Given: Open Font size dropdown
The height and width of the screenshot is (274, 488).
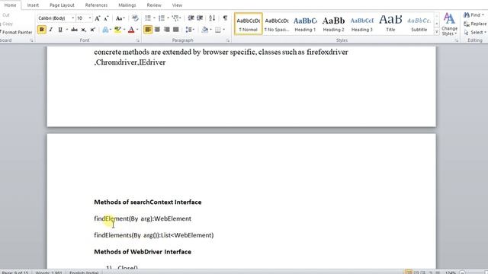Looking at the screenshot, I should coord(90,18).
